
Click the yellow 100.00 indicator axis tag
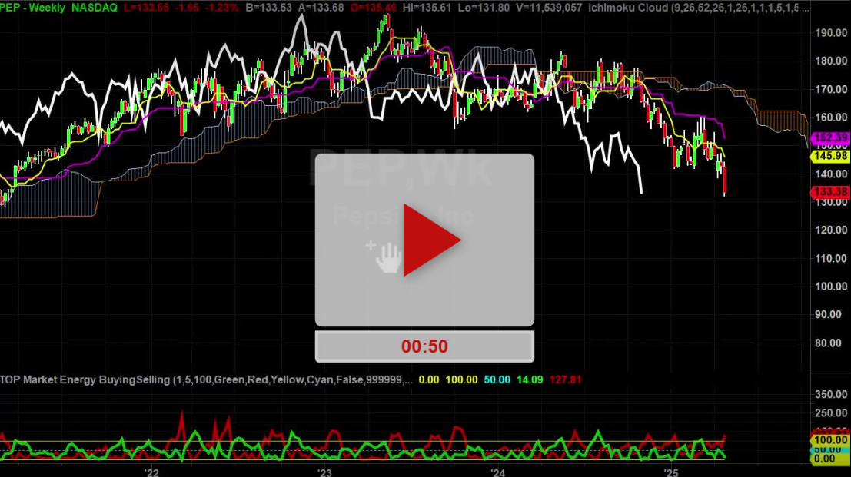click(830, 440)
